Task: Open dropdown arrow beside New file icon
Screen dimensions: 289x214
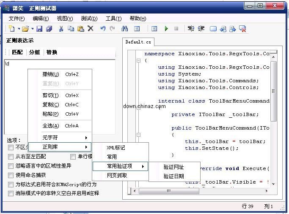Action: pos(18,29)
